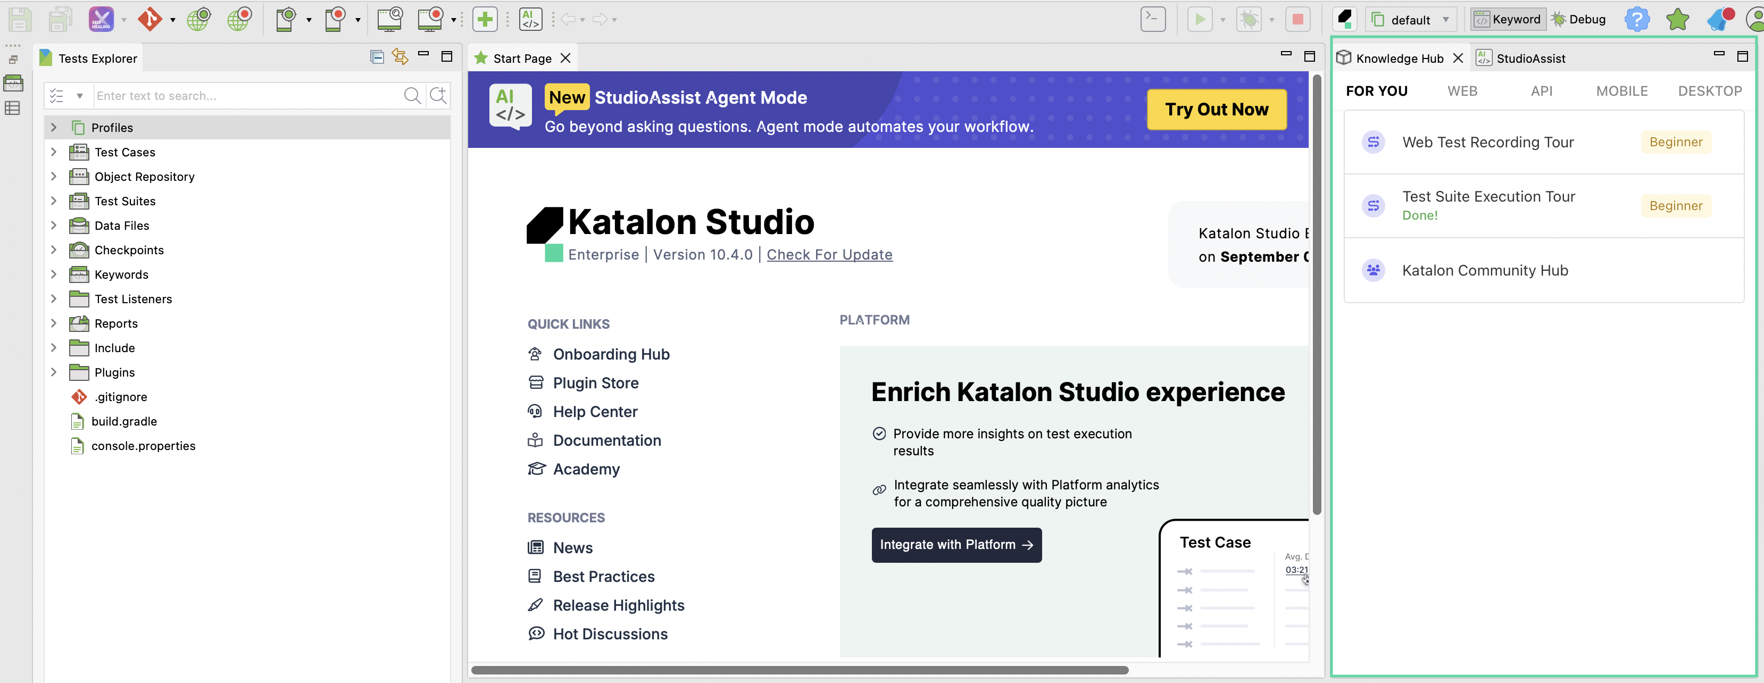Viewport: 1764px width, 683px height.
Task: Open the Check For Update link
Action: pos(829,254)
